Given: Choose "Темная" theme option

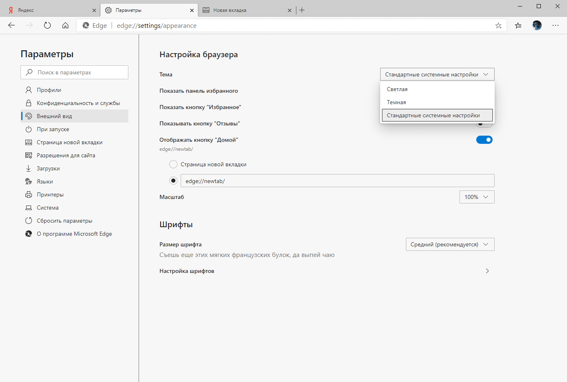Looking at the screenshot, I should pyautogui.click(x=397, y=102).
